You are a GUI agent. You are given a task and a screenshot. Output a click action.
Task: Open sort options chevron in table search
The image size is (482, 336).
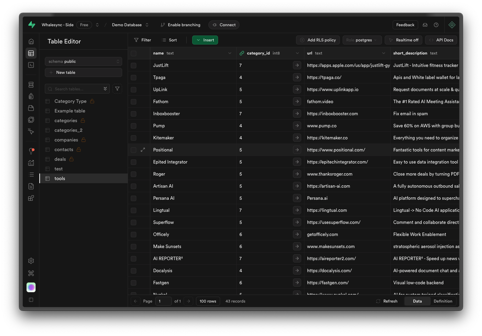pos(105,89)
